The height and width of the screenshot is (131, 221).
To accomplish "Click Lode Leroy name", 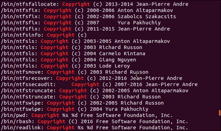I will pyautogui.click(x=115, y=66).
